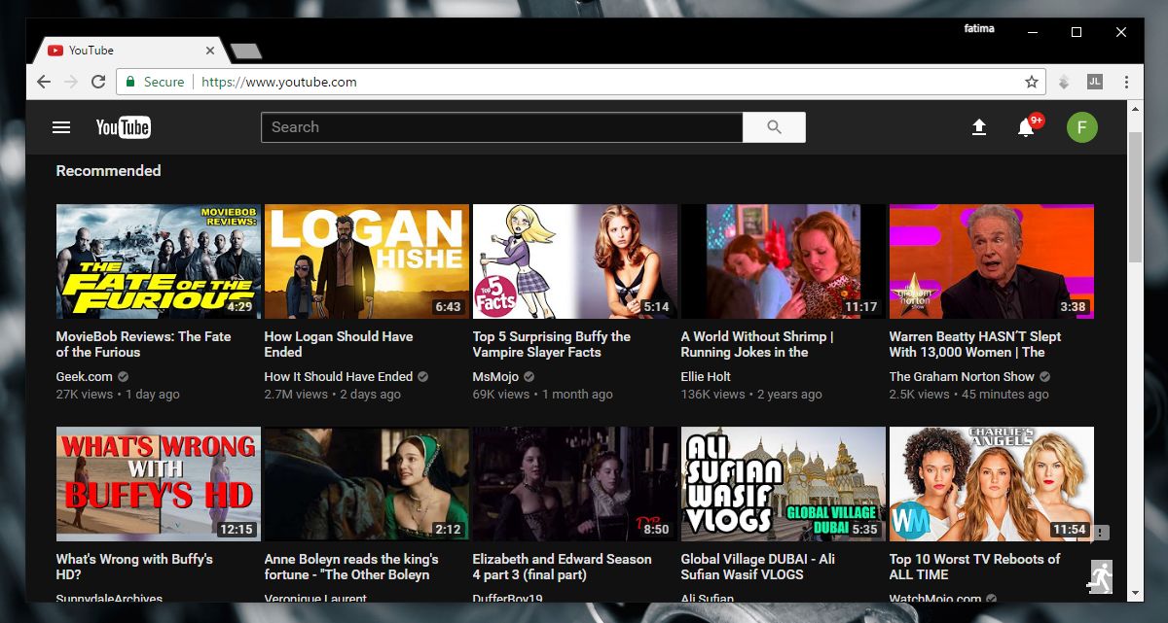This screenshot has height=623, width=1168.
Task: Click title Anne Boleyn reads the king's fortune
Action: pos(351,567)
